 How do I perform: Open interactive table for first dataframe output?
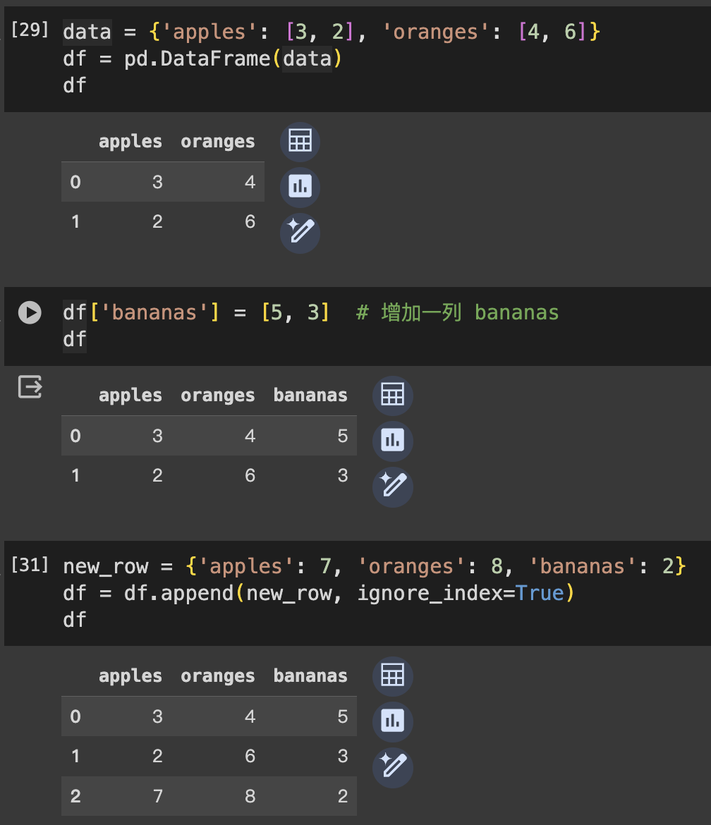pyautogui.click(x=300, y=142)
